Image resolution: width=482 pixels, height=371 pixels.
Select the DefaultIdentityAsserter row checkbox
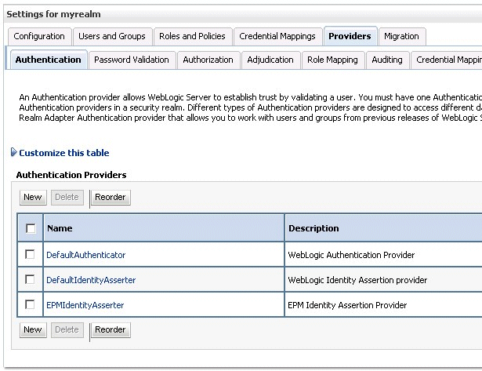31,279
